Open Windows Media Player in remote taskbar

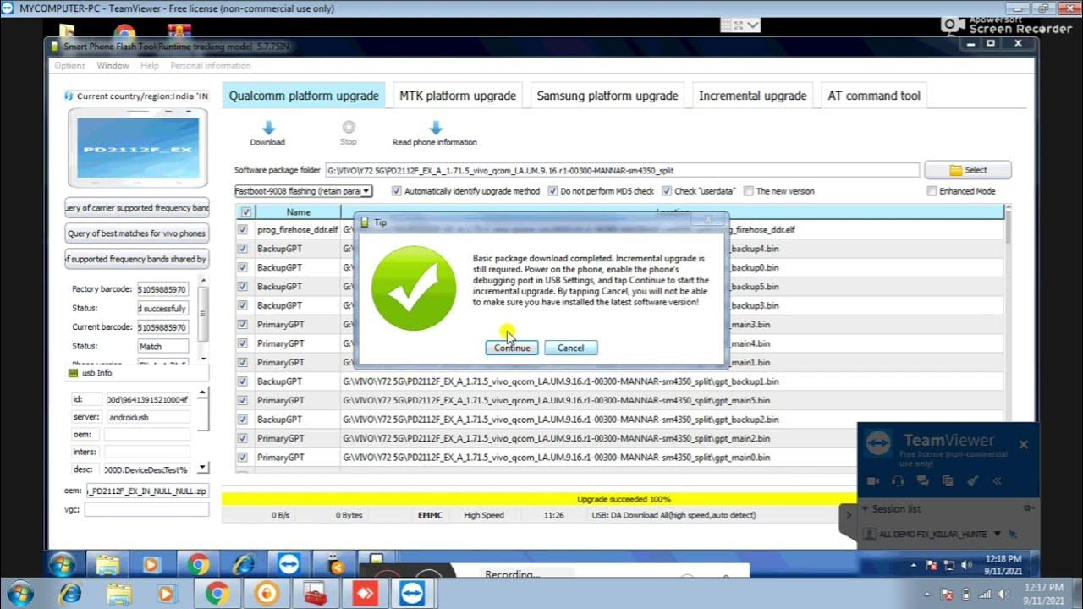tap(151, 564)
